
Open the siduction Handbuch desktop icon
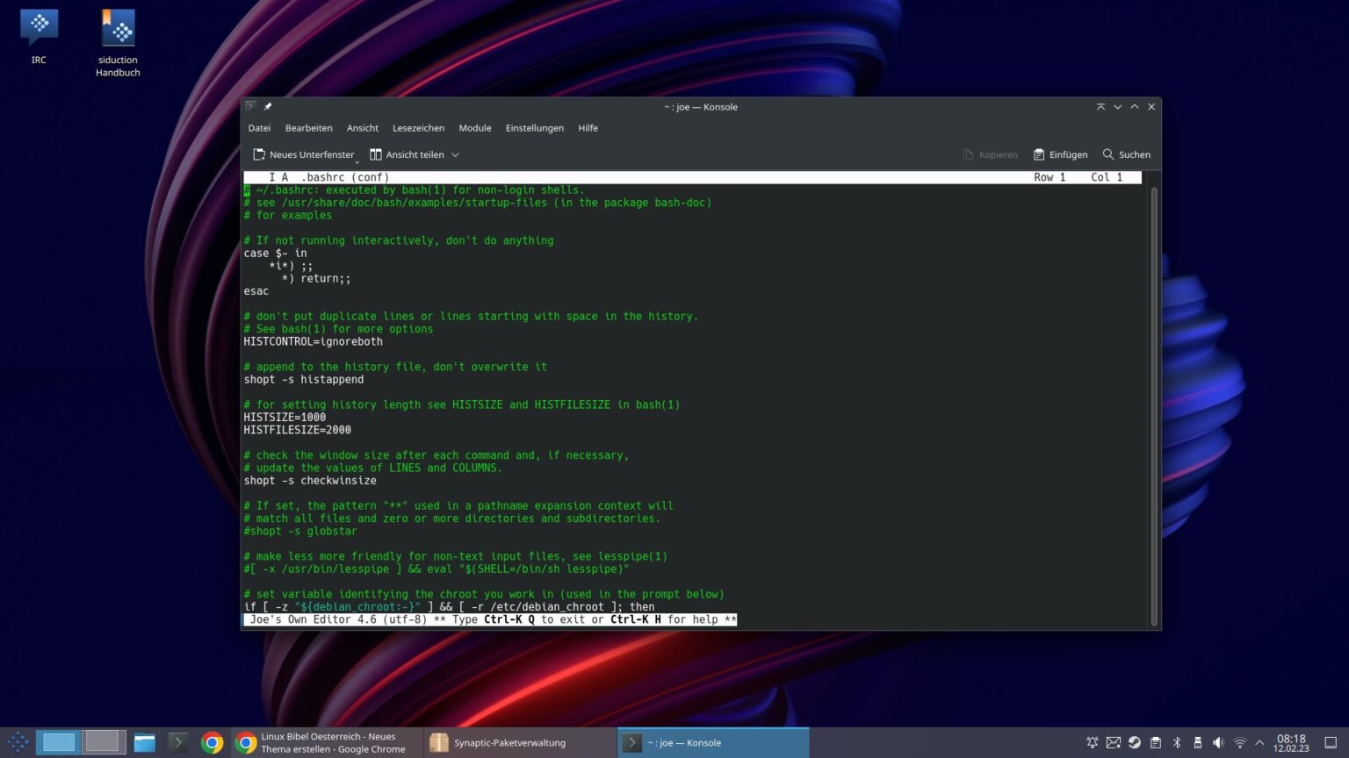[118, 42]
